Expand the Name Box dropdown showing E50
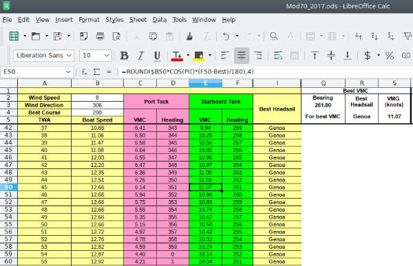Image resolution: width=413 pixels, height=266 pixels. (x=68, y=72)
